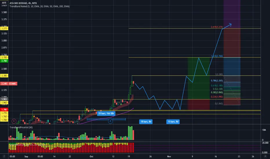Click the arrowhead of the blue projection path
Screen dimensions: 270x159
coord(230,25)
